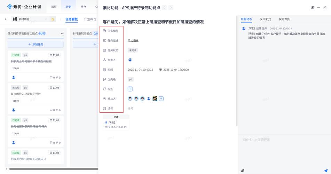
Task: Click the 编号 input field
Action: click(131, 108)
